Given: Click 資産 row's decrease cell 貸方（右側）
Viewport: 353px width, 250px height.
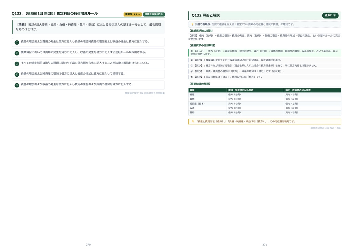Looking at the screenshot, I should click(x=312, y=95).
